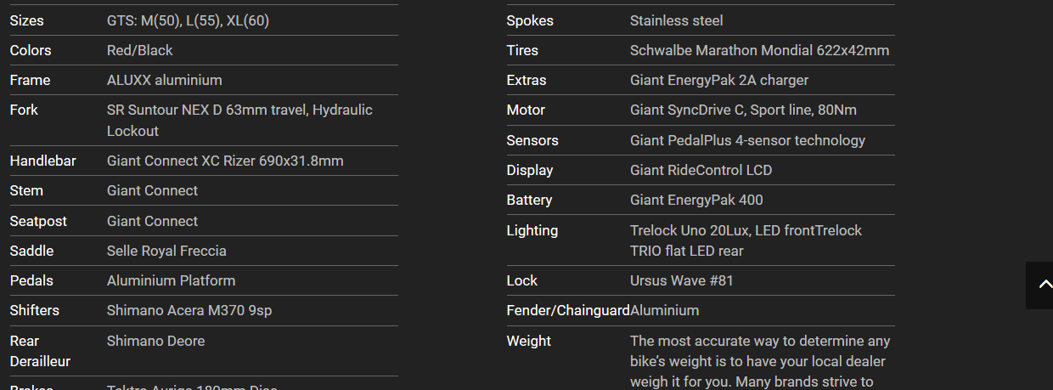Click the Giant RideControl LCD display value
This screenshot has width=1053, height=390.
701,170
